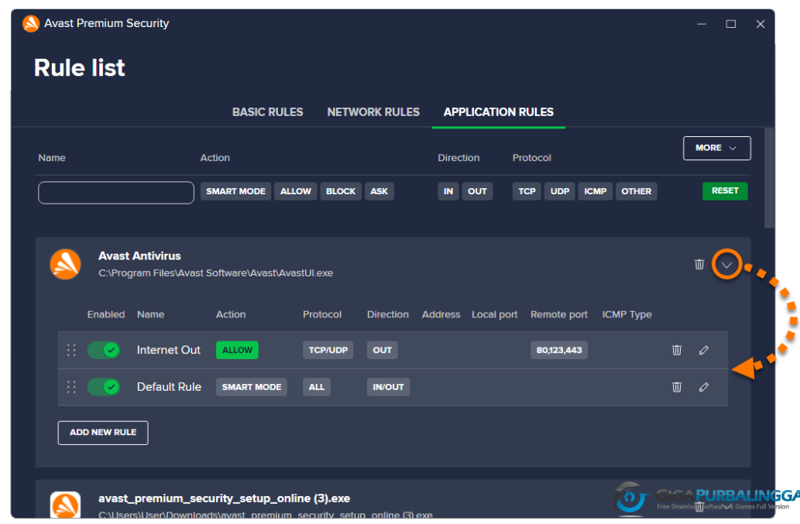Viewport: 800px width, 524px height.
Task: Click the Remote port column header
Action: [x=559, y=314]
